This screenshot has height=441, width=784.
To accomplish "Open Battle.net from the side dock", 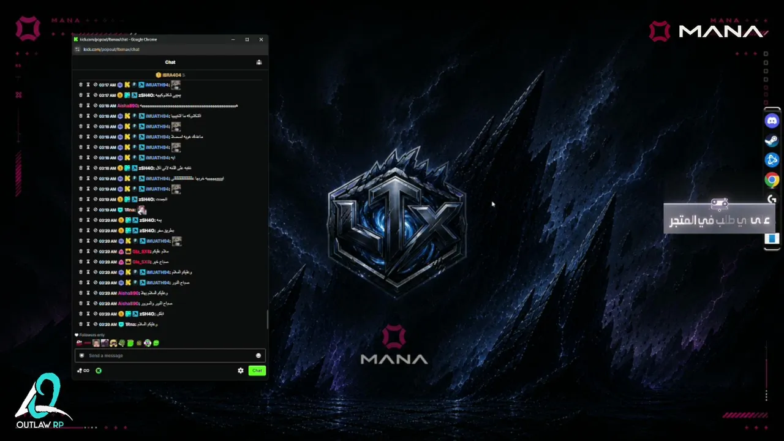I will pyautogui.click(x=772, y=160).
